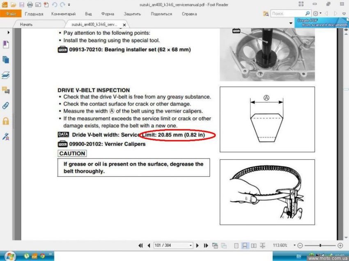Switch to the Защитить ribbon tab
This screenshot has height=261, width=349.
pyautogui.click(x=133, y=14)
